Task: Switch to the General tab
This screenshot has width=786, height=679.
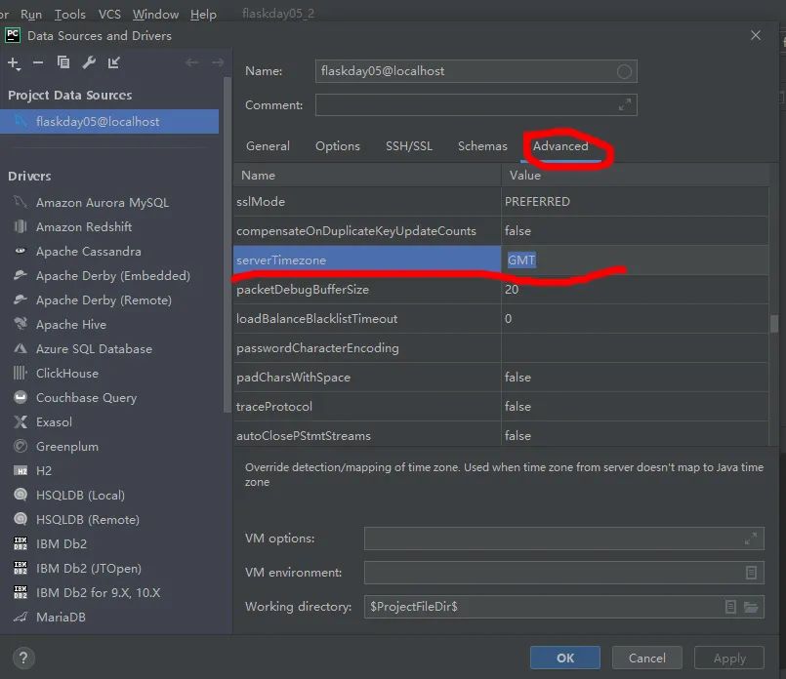Action: click(x=268, y=146)
